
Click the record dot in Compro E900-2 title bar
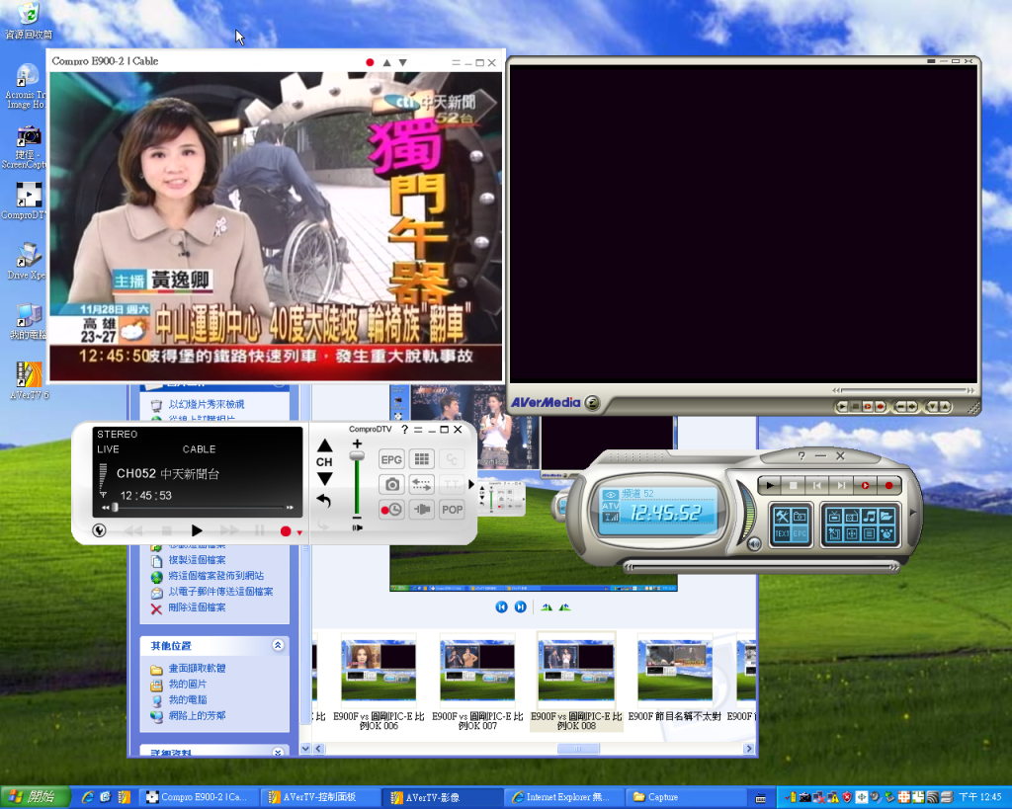pyautogui.click(x=370, y=62)
